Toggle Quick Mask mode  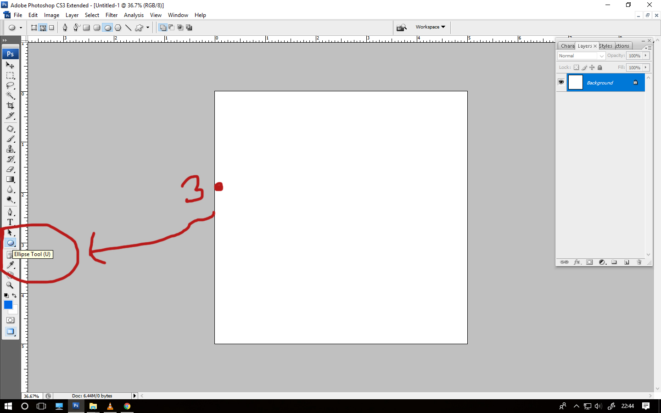10,320
